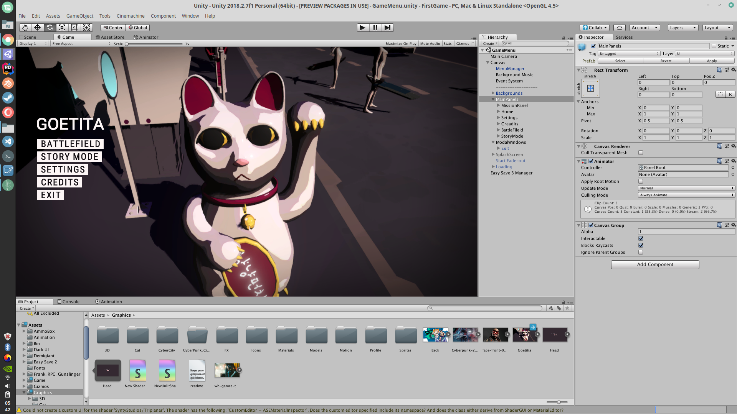Pick Animator Controller via object picker circle
Screen dimensions: 737x414
tap(733, 168)
